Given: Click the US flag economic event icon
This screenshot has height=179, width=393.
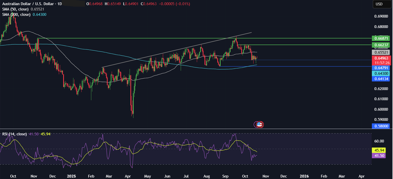Looking at the screenshot, I should [259, 125].
